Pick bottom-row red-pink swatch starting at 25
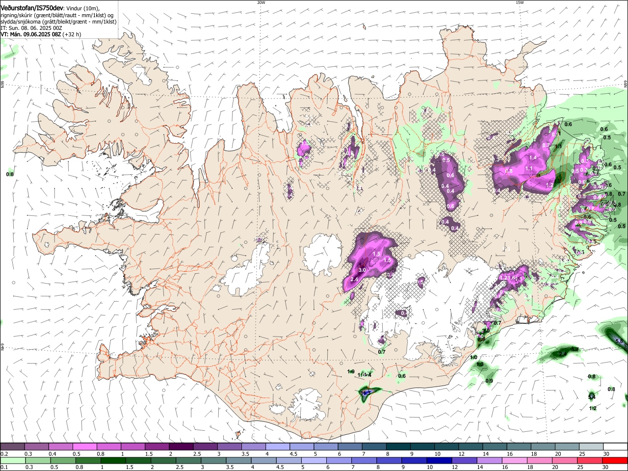 pos(589,460)
